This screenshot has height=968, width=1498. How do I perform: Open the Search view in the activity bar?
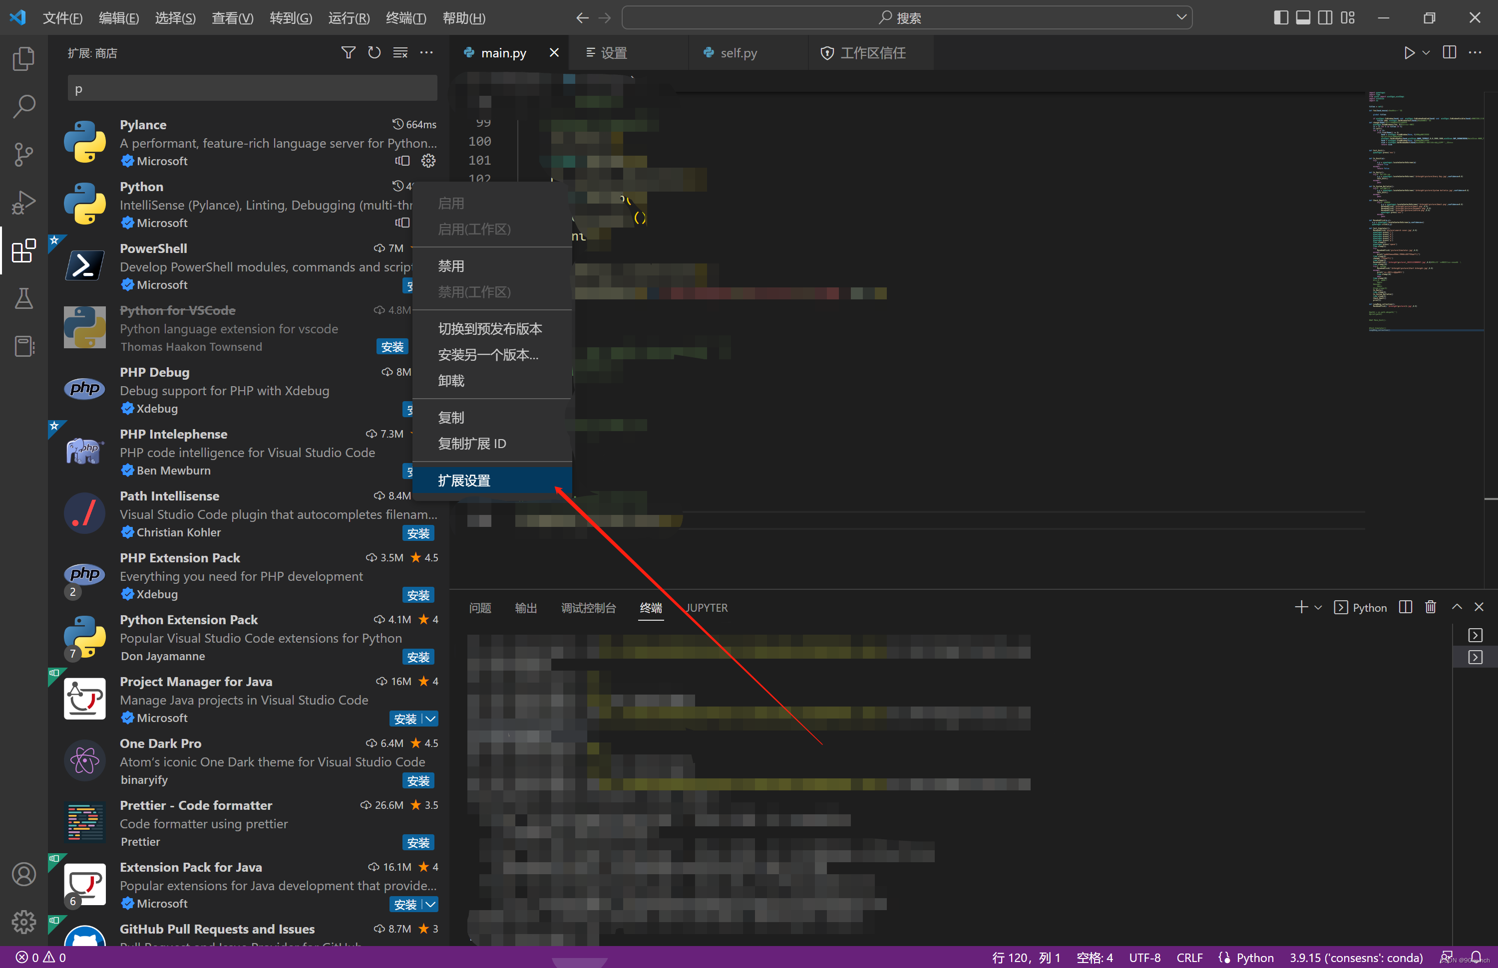23,107
